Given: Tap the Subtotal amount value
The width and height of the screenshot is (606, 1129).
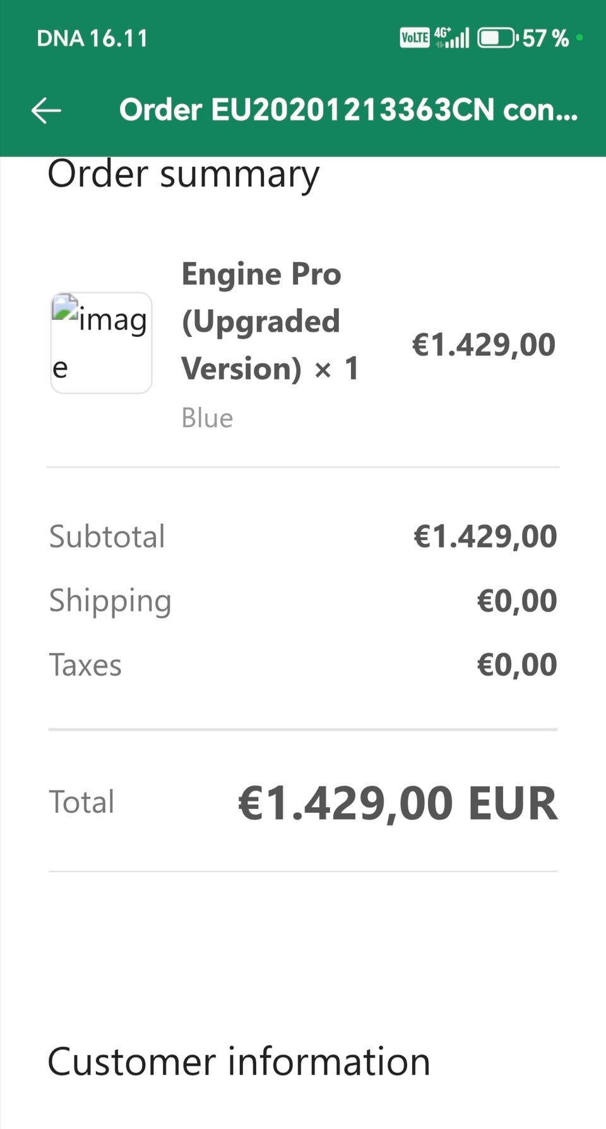Looking at the screenshot, I should pos(485,536).
